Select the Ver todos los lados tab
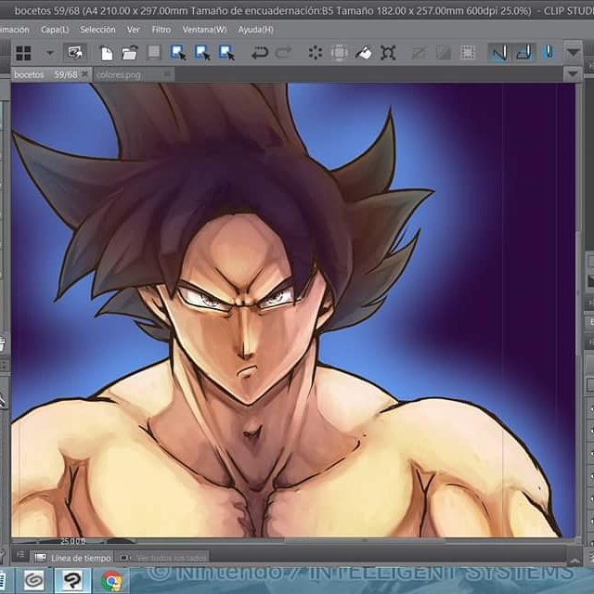 click(163, 558)
